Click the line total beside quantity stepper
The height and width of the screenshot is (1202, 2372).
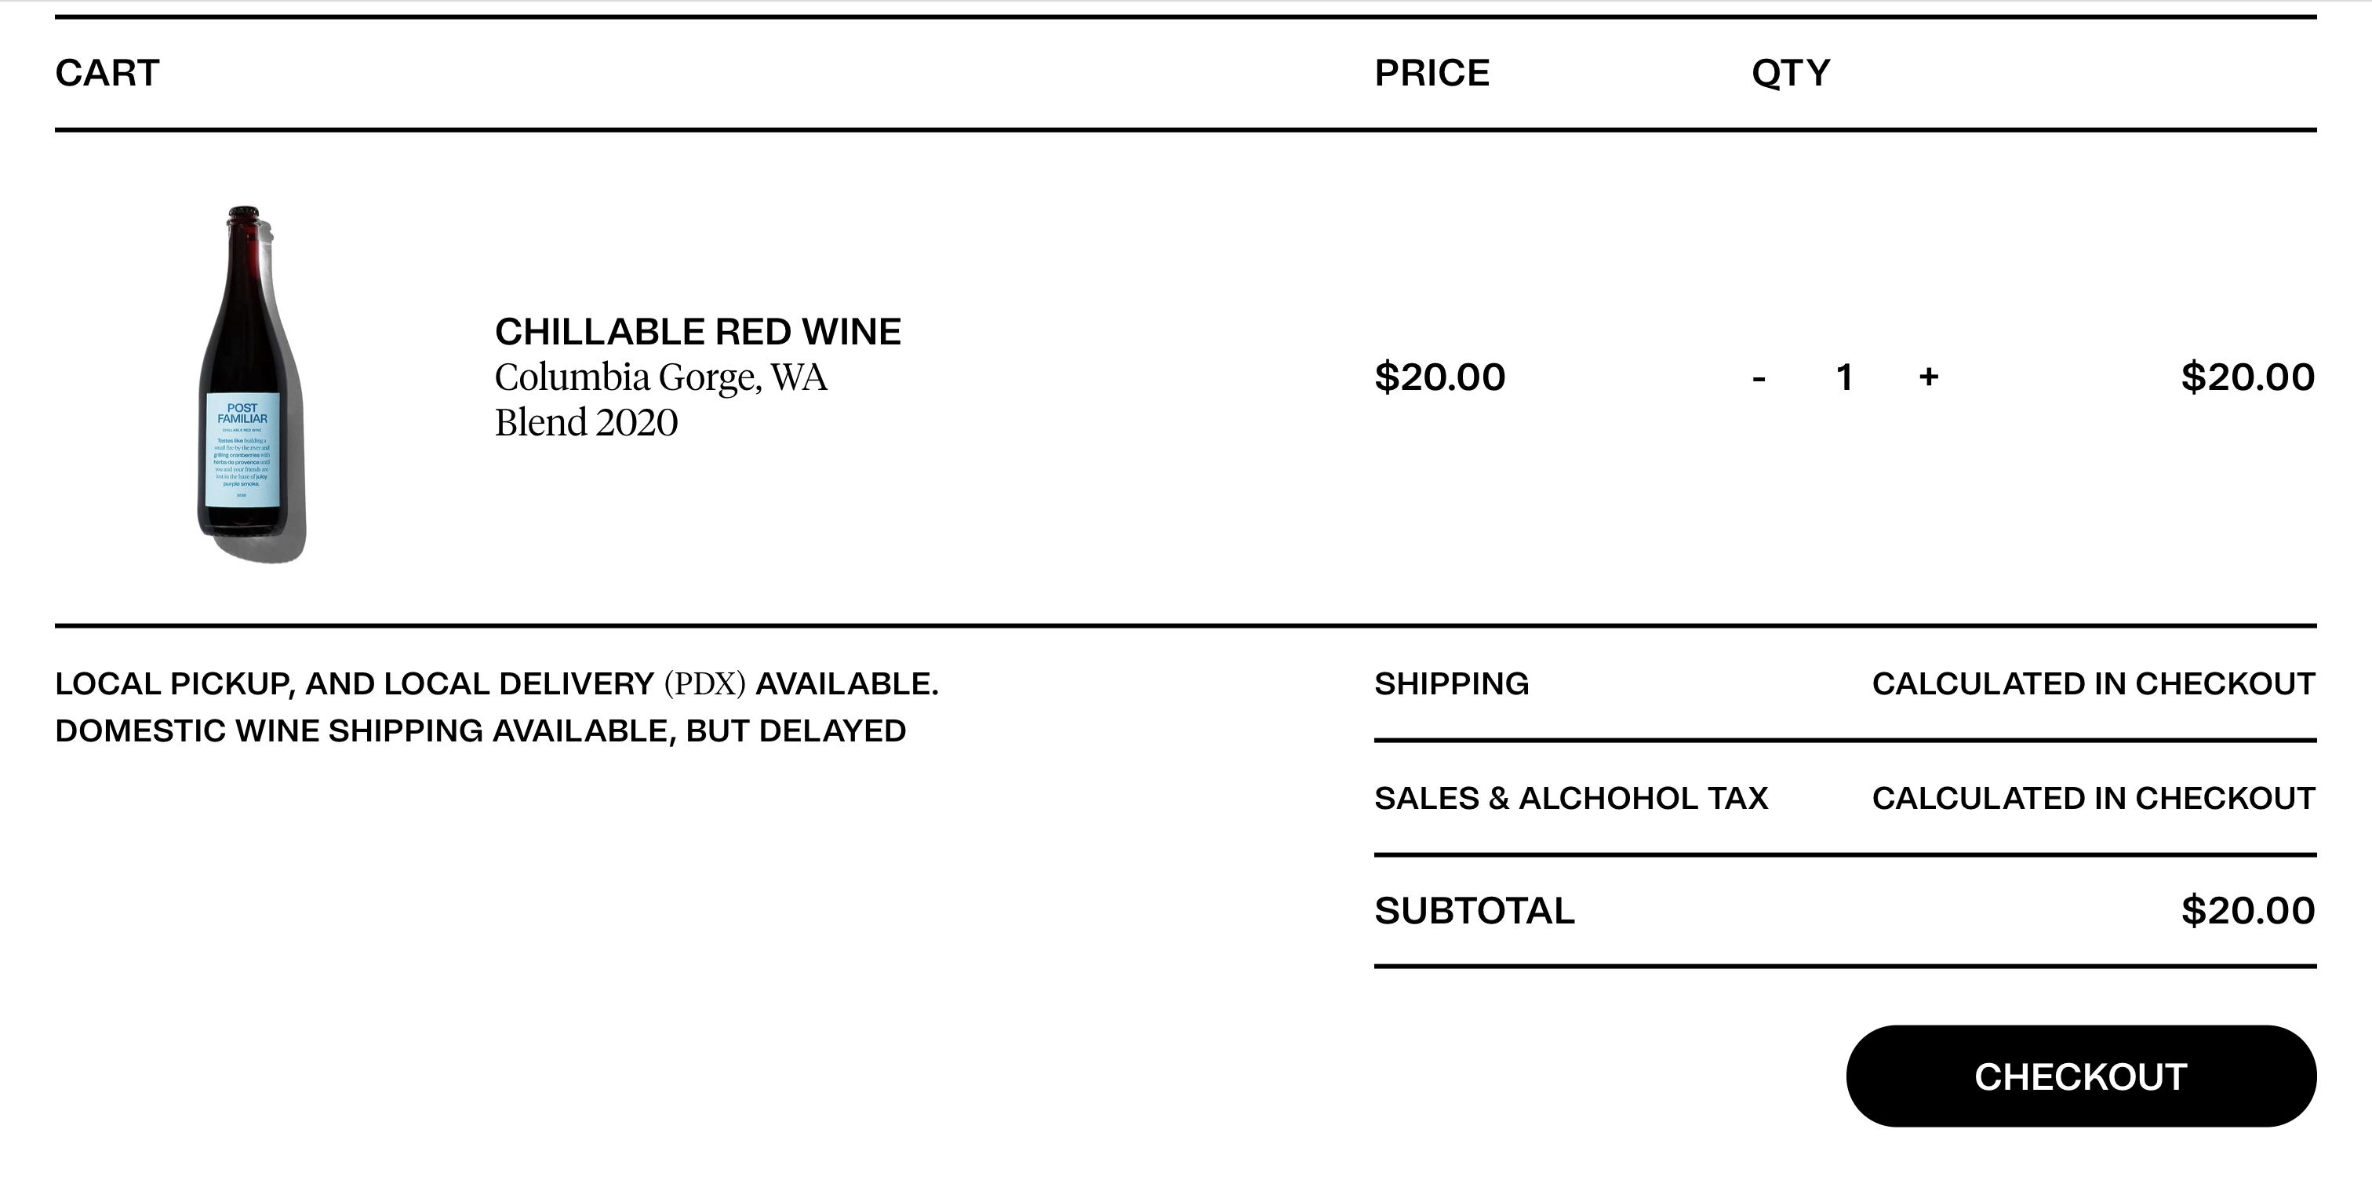point(2246,377)
